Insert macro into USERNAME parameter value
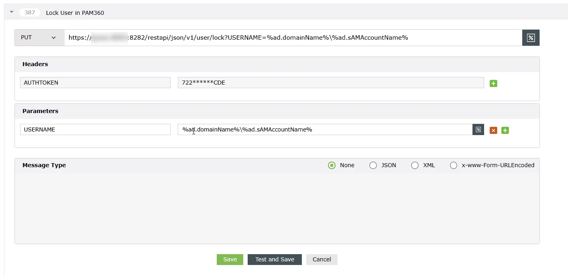Screen dimensions: 568x277 coord(478,129)
